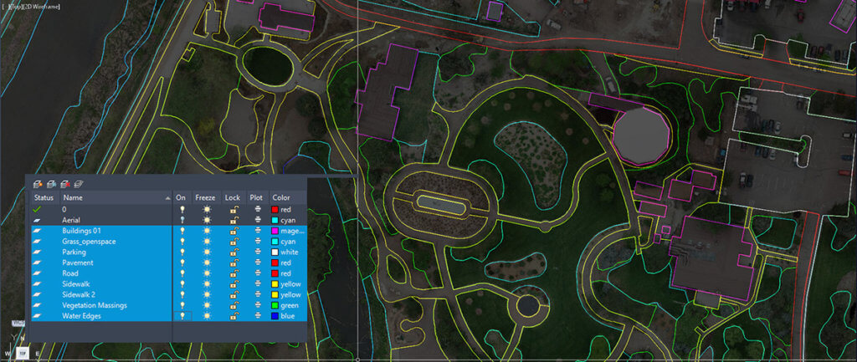Sort layers by the Name column arrow
The height and width of the screenshot is (362, 857).
pos(167,197)
